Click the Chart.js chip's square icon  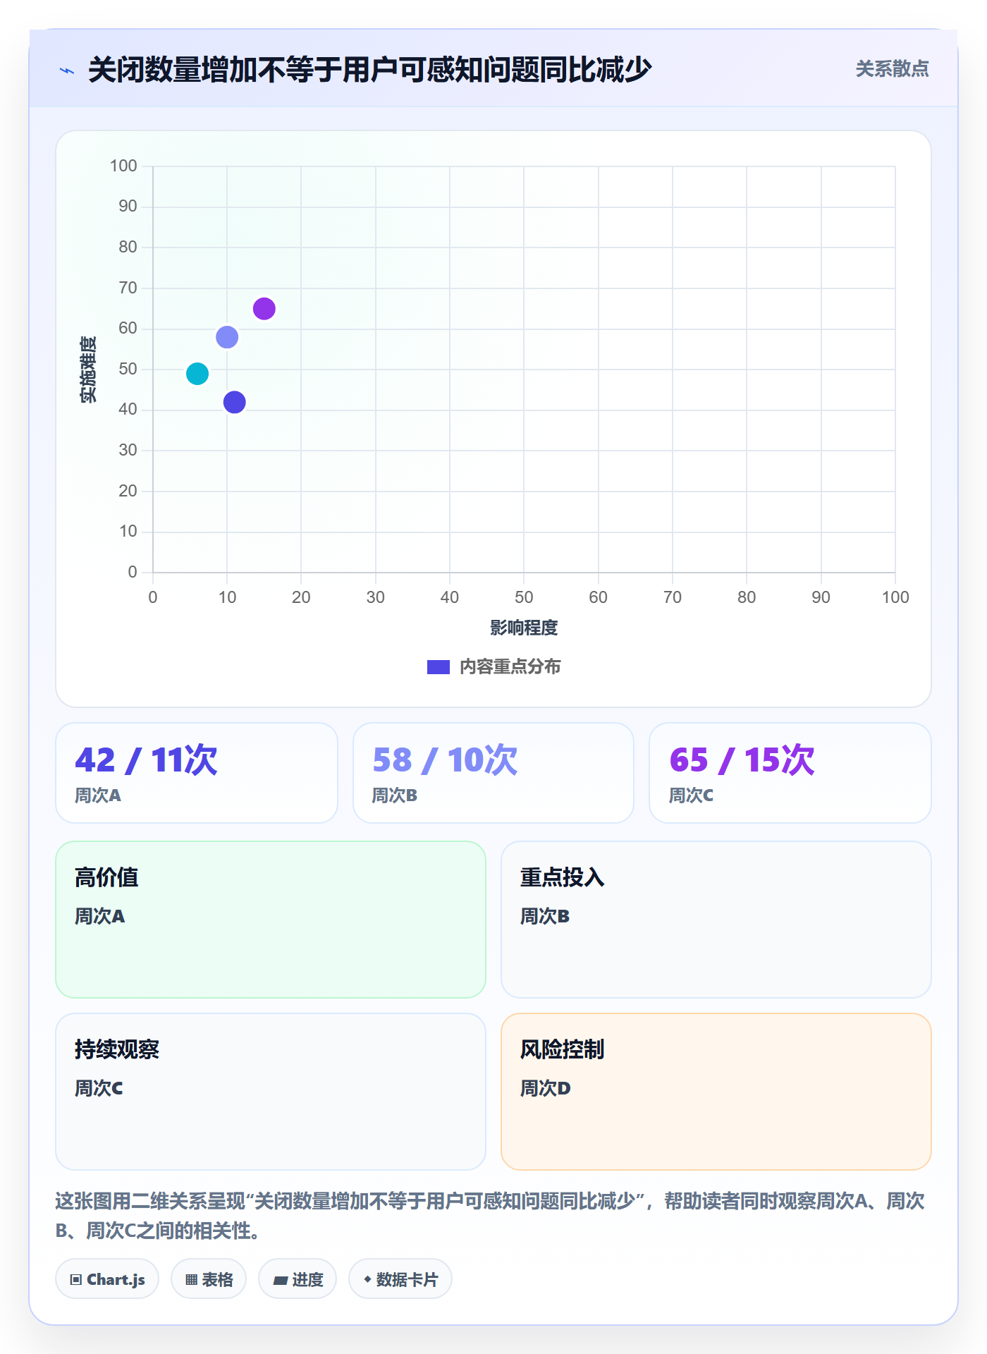pos(76,1280)
